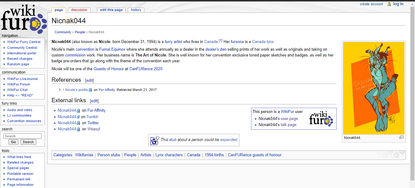
Task: Follow the furry artist link
Action: coord(173,42)
